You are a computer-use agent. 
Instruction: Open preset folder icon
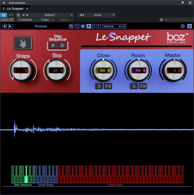83,26
